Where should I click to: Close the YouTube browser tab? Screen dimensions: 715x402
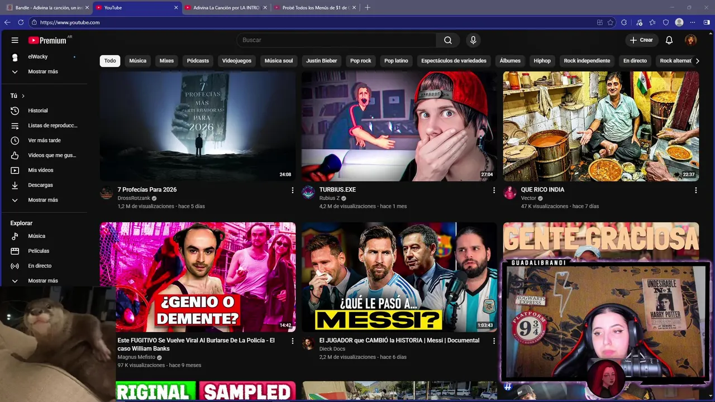coord(176,8)
